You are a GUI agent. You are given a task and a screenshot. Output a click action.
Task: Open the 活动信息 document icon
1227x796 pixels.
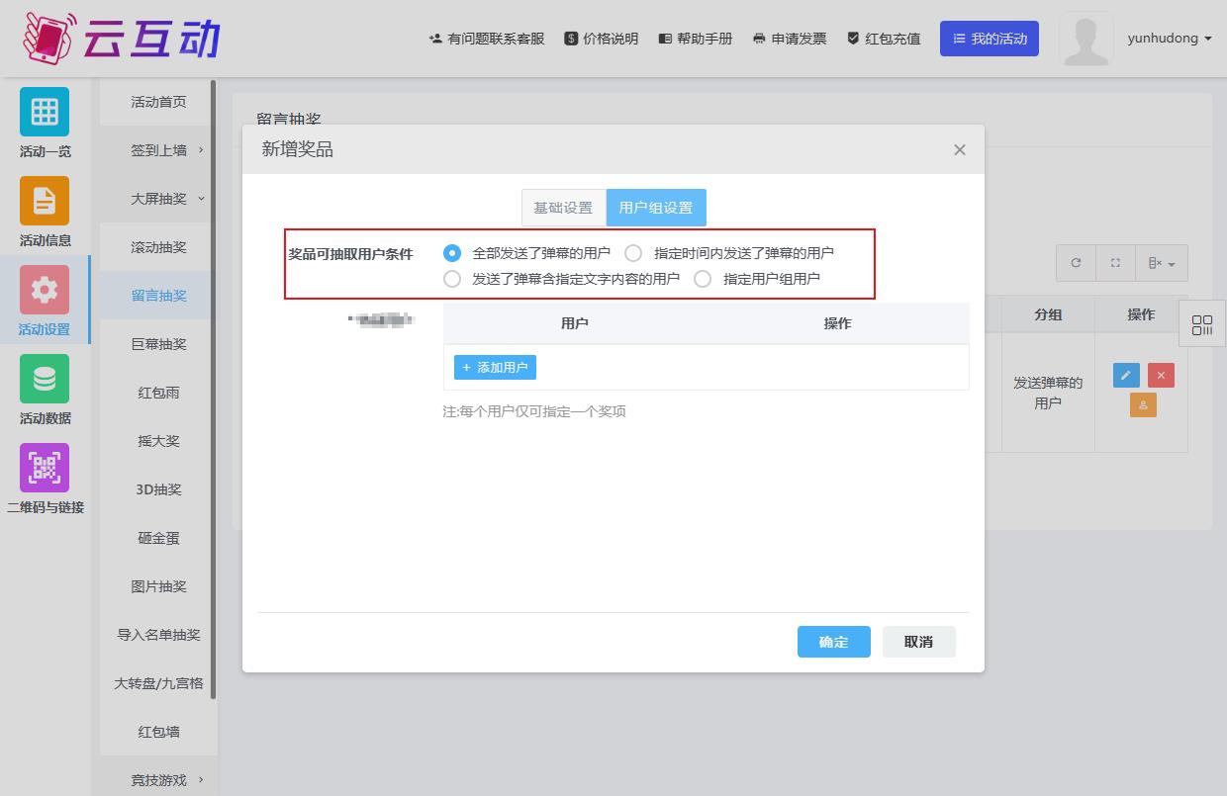(45, 201)
